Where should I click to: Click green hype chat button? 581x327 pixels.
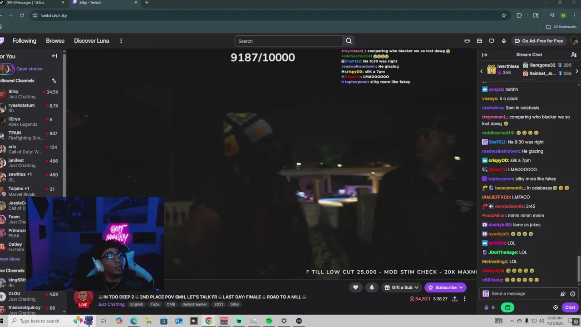click(x=507, y=307)
